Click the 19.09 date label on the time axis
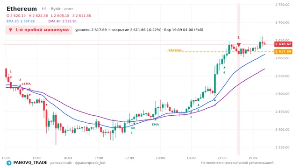Viewport: 299px width, 168px height. click(253, 158)
